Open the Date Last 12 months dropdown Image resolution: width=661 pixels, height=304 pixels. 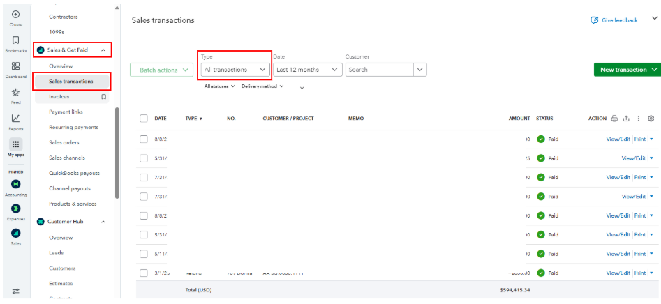click(x=307, y=70)
